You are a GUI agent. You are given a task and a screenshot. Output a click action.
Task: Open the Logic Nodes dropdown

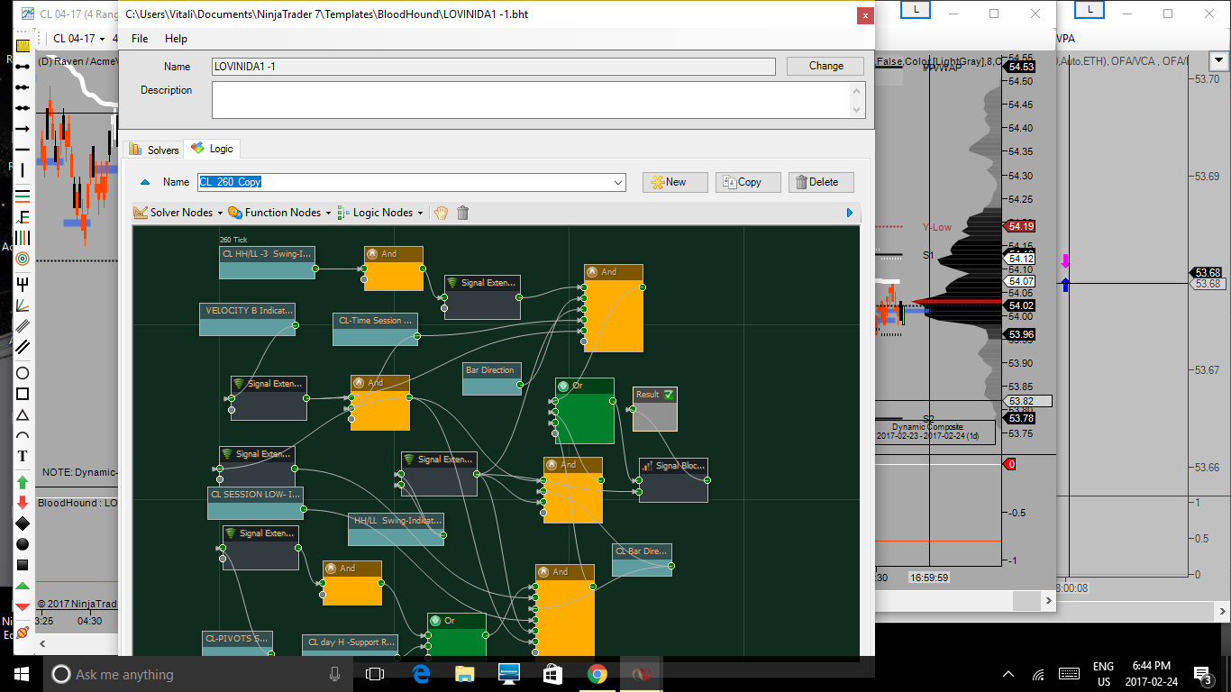[380, 213]
